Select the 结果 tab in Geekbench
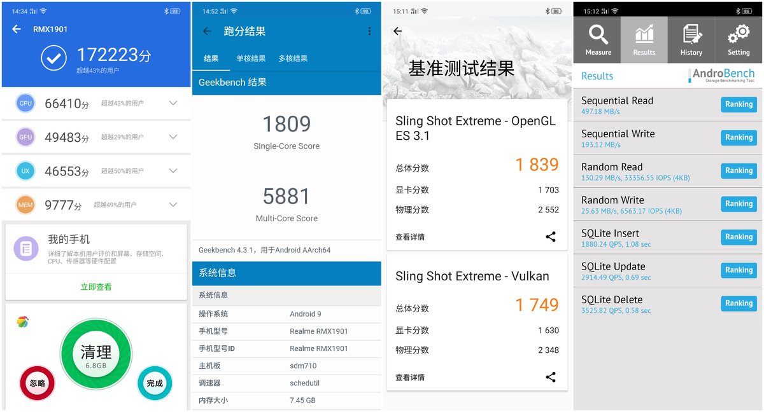Image resolution: width=764 pixels, height=412 pixels. pyautogui.click(x=211, y=58)
